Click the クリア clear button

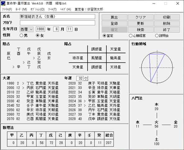(x=140, y=17)
